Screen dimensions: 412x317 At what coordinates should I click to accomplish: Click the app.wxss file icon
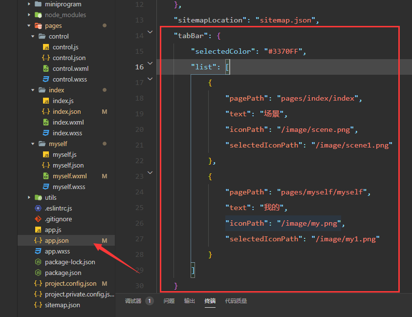point(38,252)
